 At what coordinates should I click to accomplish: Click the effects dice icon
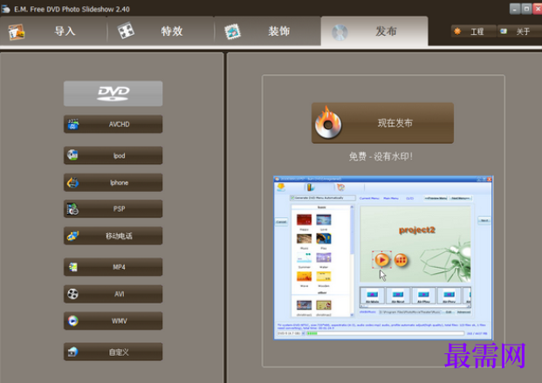pos(126,31)
